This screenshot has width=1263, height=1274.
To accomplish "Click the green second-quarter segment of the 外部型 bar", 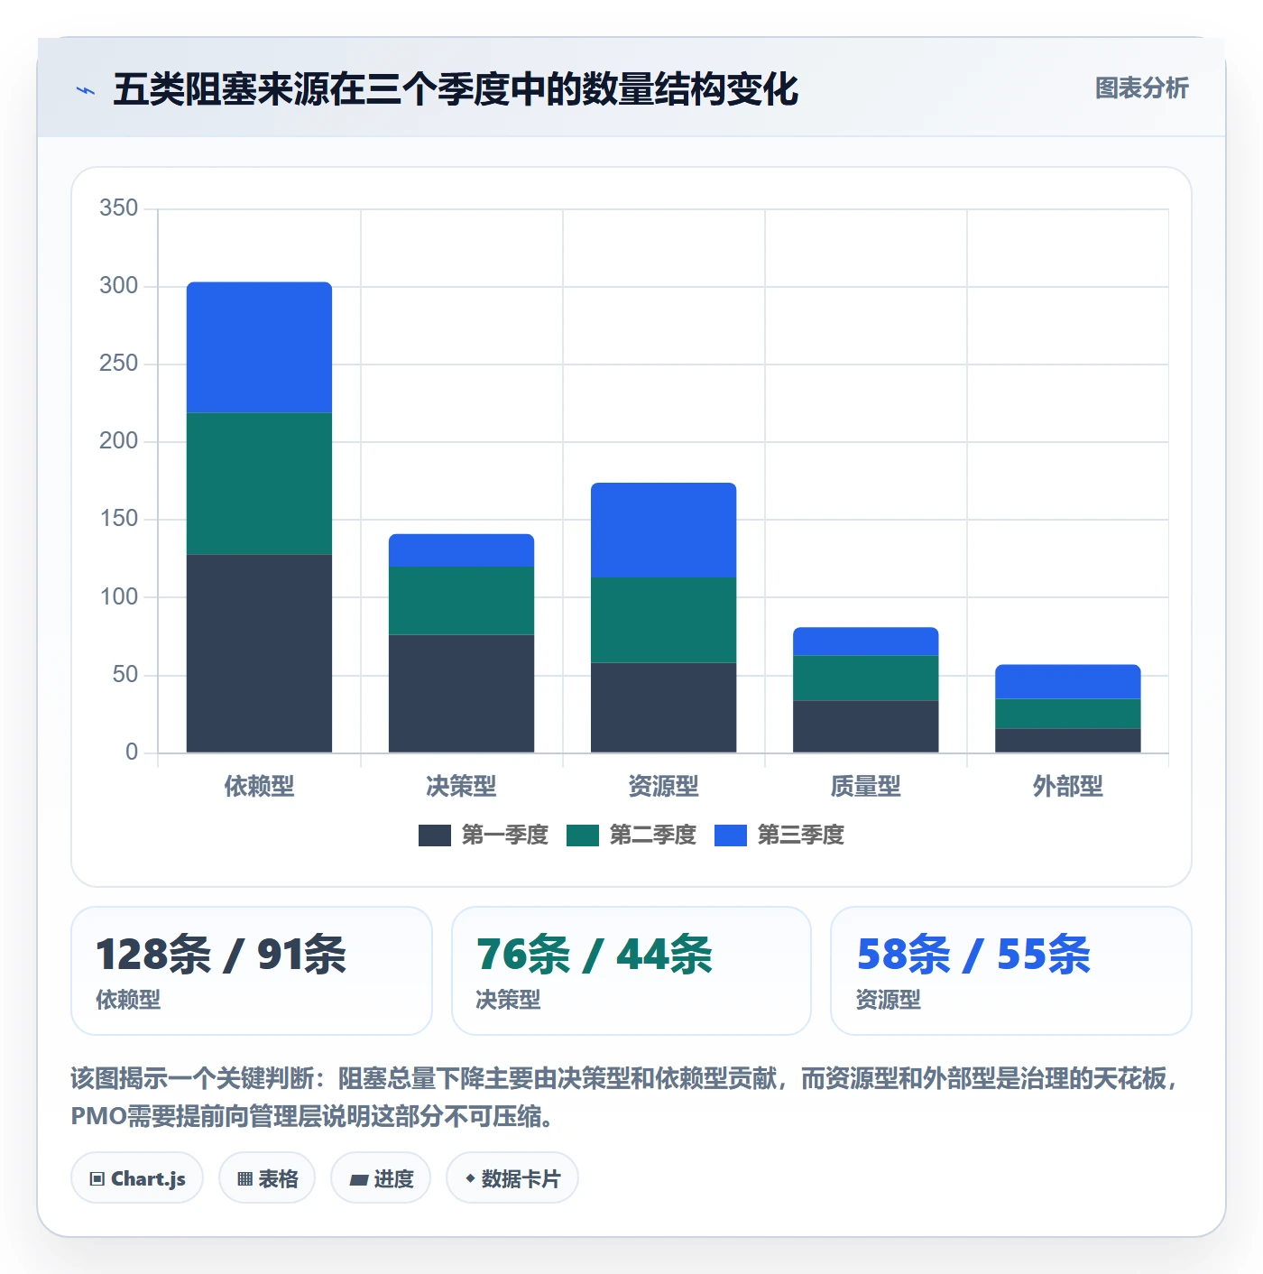I will point(1067,714).
